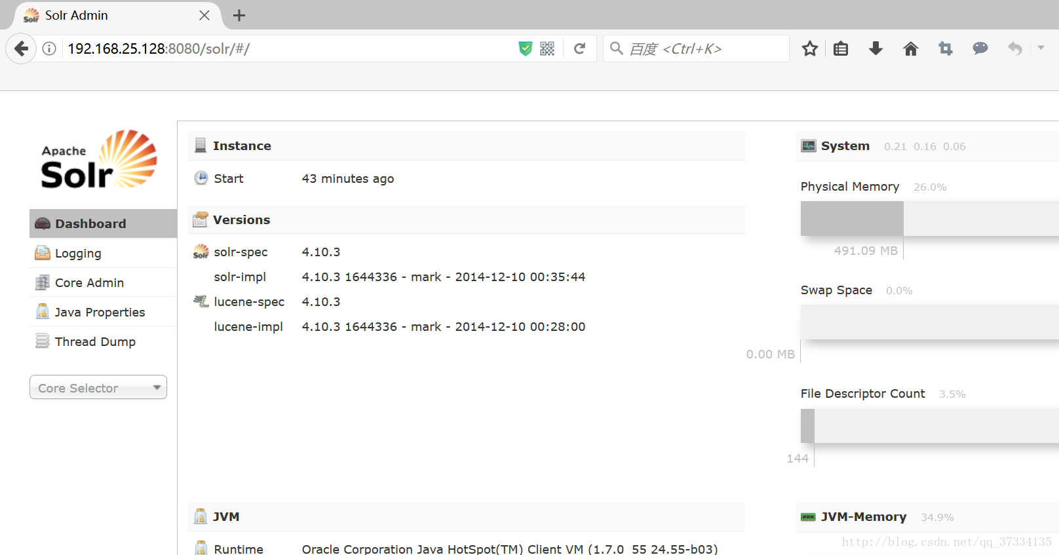The image size is (1059, 555).
Task: Click the Dashboard gauge icon
Action: [x=43, y=223]
